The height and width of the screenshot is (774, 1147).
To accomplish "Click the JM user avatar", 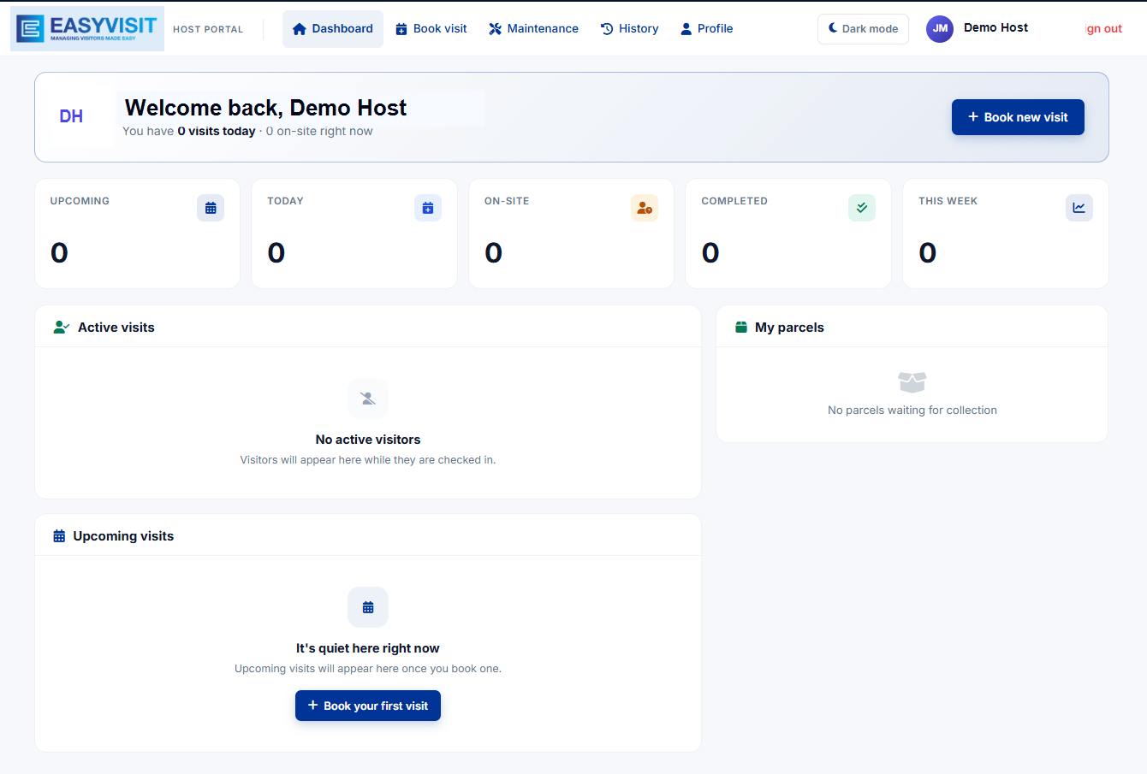I will click(940, 28).
